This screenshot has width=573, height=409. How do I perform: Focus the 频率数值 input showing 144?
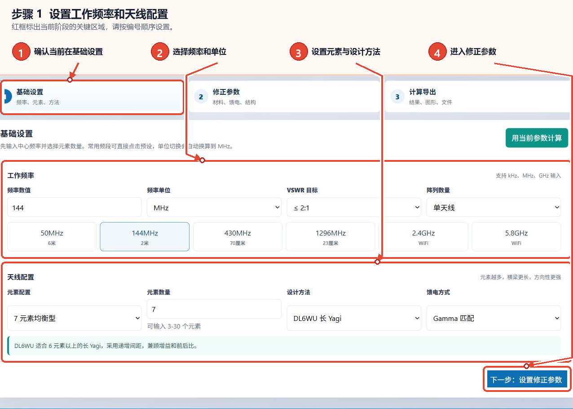[x=75, y=208]
